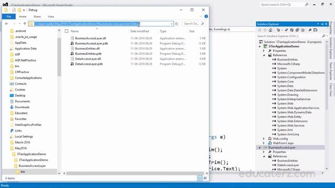Select DataAccessLayer.pdb in the file list
Screen dimensions: 335x188
(89, 64)
